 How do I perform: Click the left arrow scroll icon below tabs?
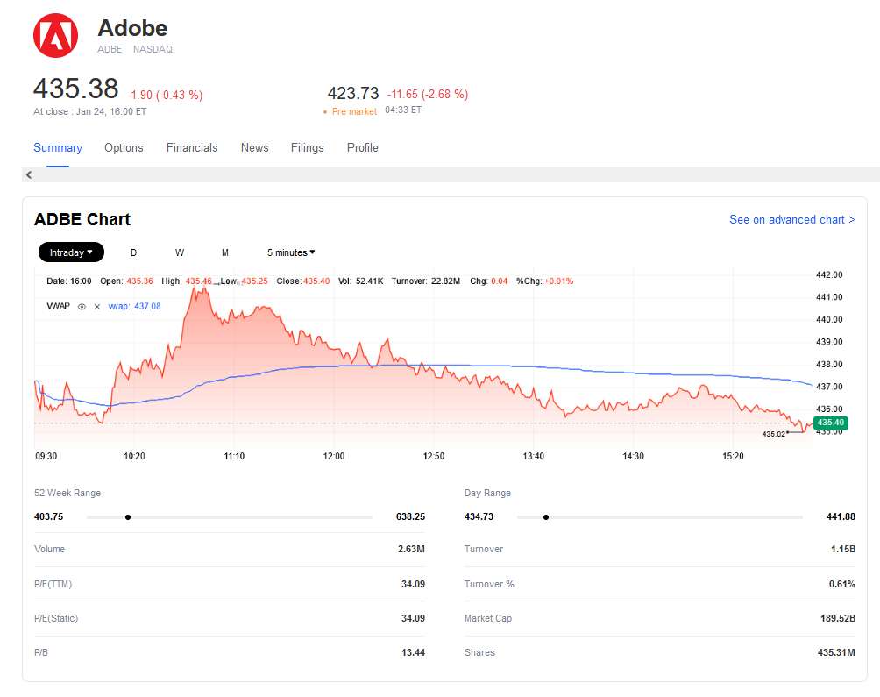tap(29, 175)
